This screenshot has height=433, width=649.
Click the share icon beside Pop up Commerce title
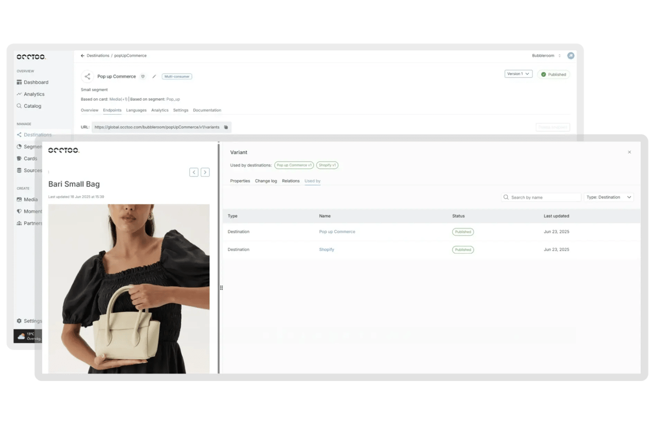88,77
